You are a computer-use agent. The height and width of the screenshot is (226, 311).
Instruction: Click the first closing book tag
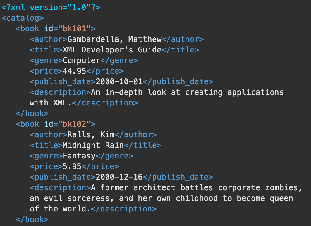pos(32,114)
